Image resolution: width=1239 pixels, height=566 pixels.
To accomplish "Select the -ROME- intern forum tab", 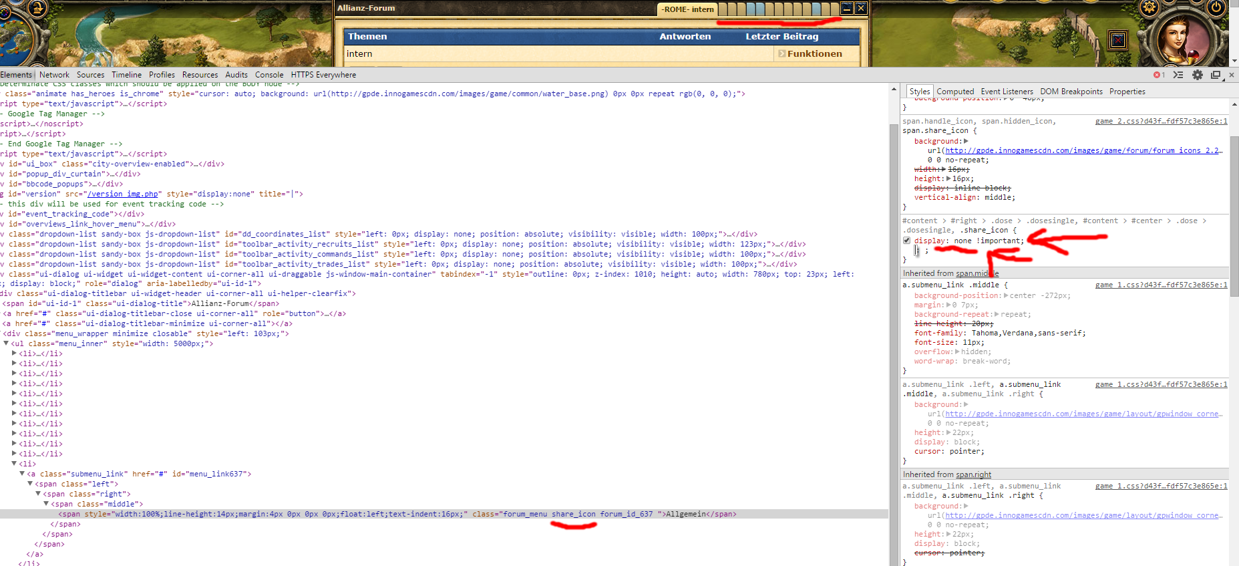I will coord(688,9).
